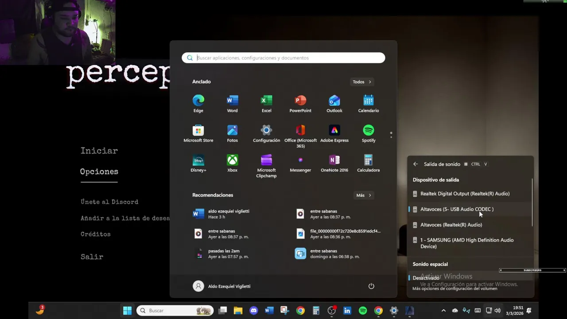Image resolution: width=567 pixels, height=319 pixels.
Task: Open Word taskbar icon
Action: point(269,311)
